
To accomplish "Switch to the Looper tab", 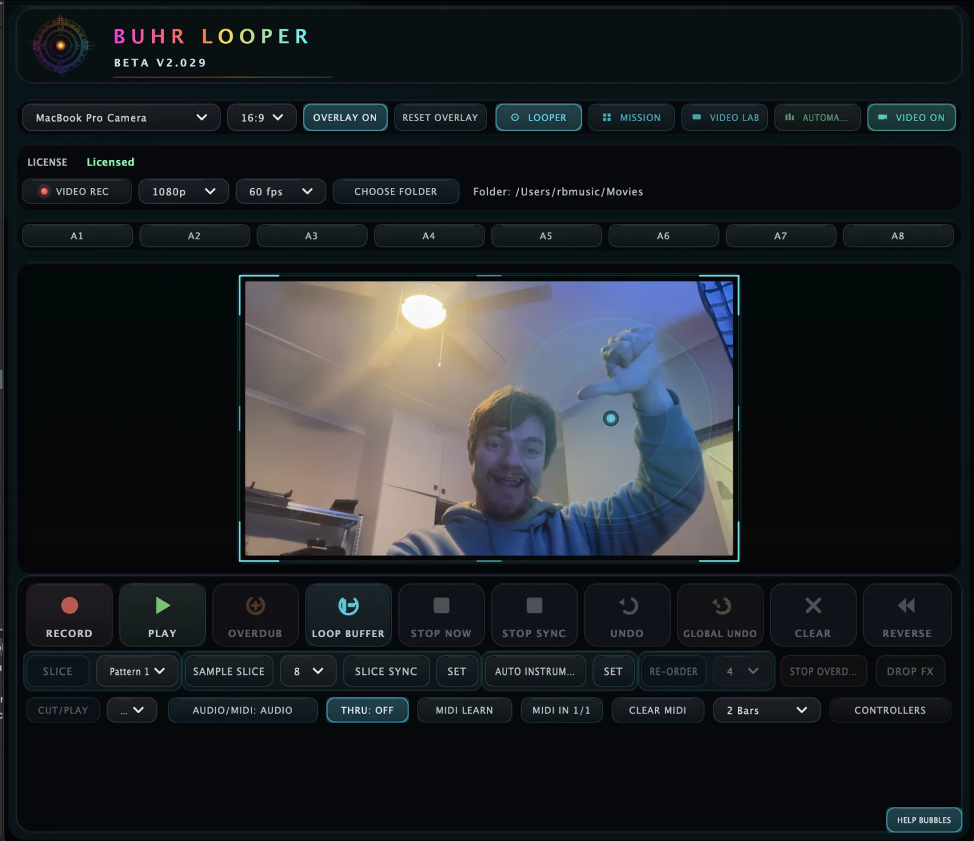I will click(x=539, y=117).
